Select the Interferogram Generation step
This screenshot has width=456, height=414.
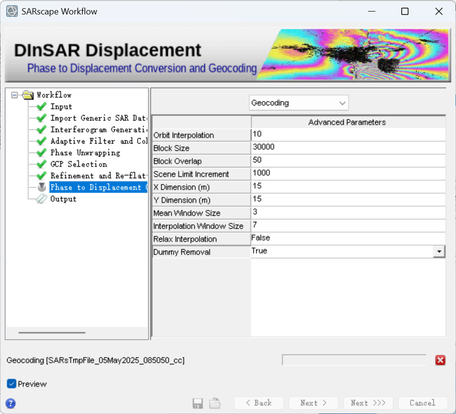[99, 130]
